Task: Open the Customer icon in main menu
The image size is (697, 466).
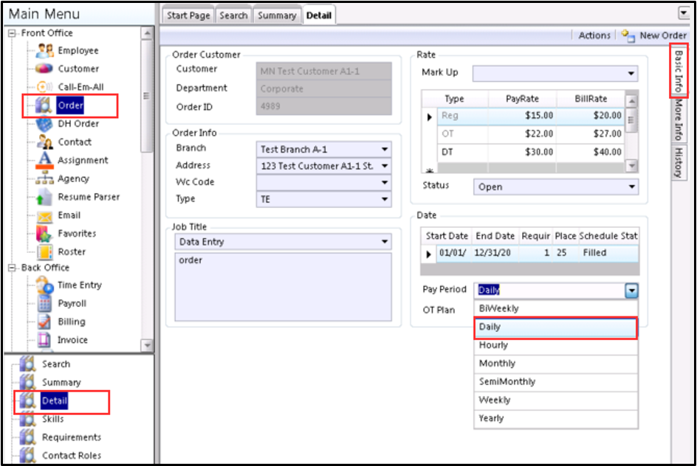Action: [44, 69]
